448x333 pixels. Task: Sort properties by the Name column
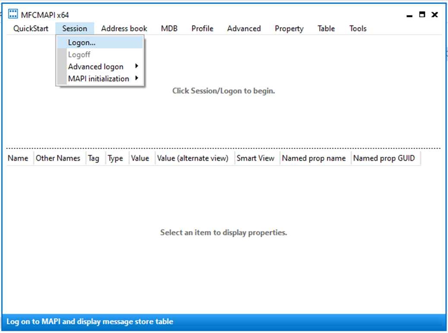(x=18, y=158)
